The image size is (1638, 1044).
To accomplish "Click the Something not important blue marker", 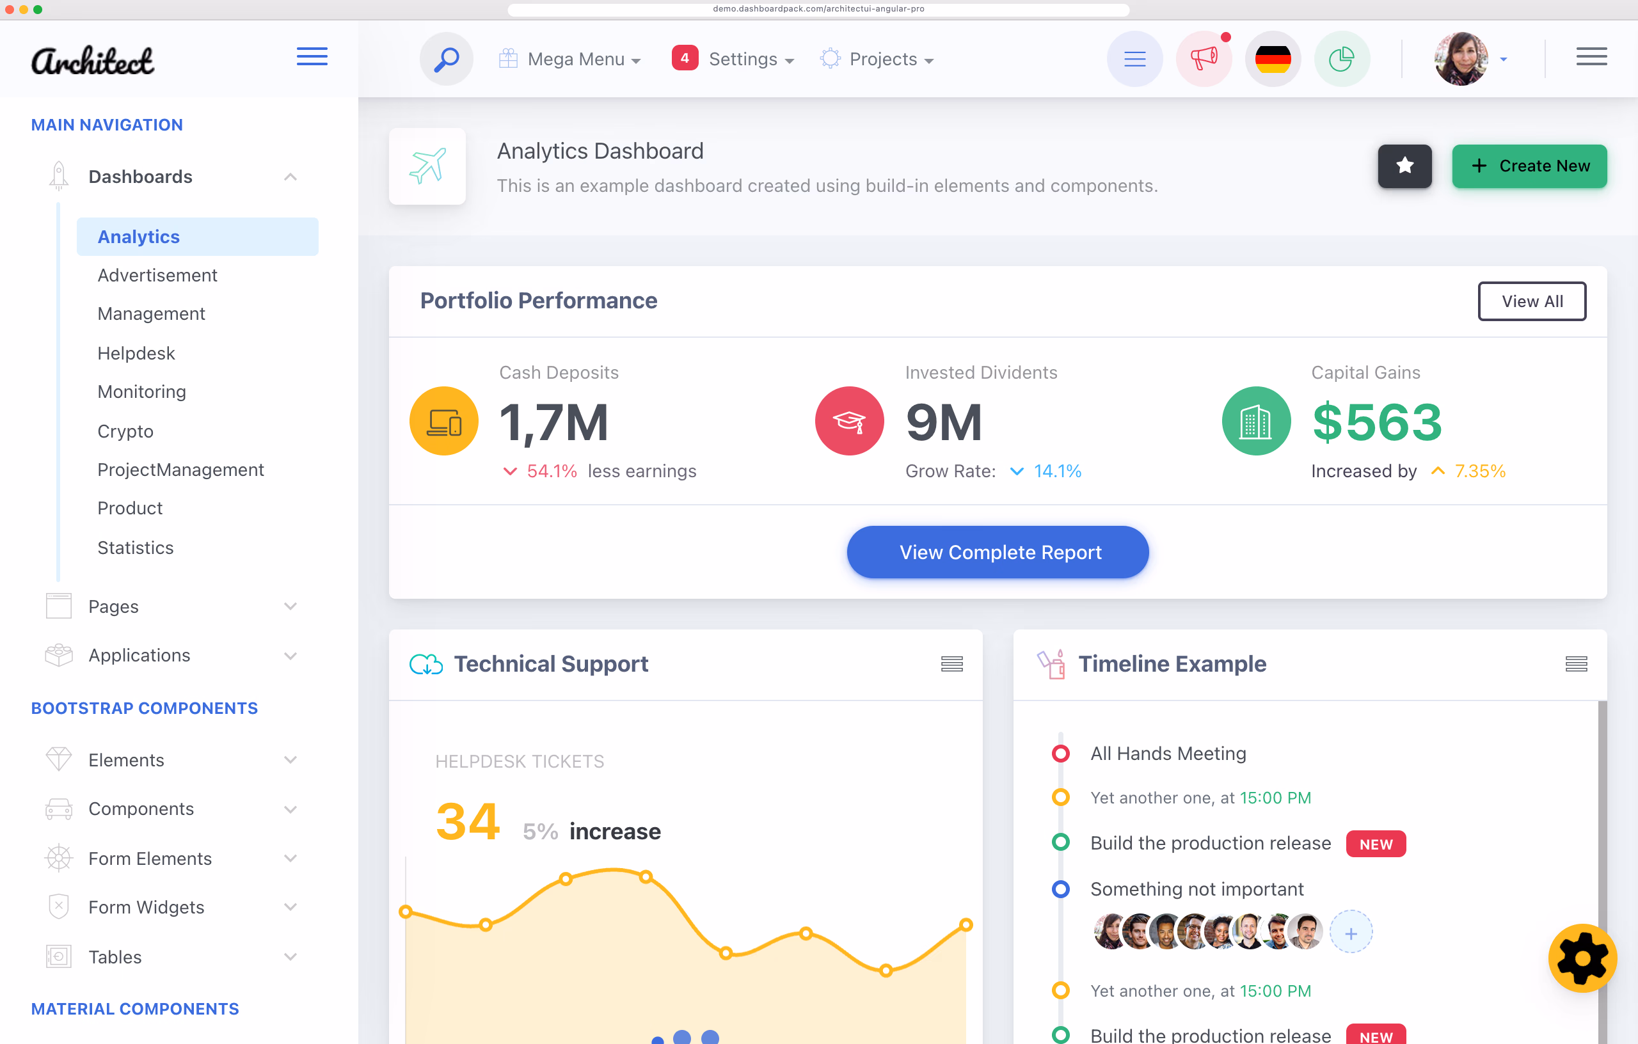I will [x=1060, y=889].
